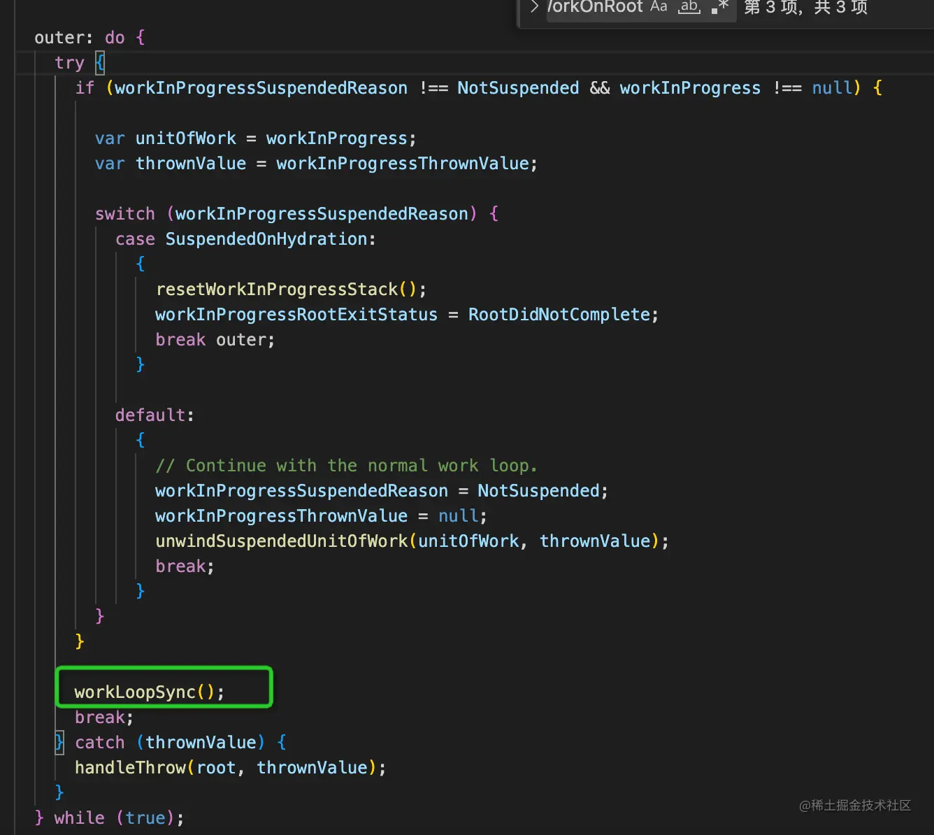This screenshot has width=934, height=835.
Task: Place cursor on "outer: do {" line
Action: point(89,38)
